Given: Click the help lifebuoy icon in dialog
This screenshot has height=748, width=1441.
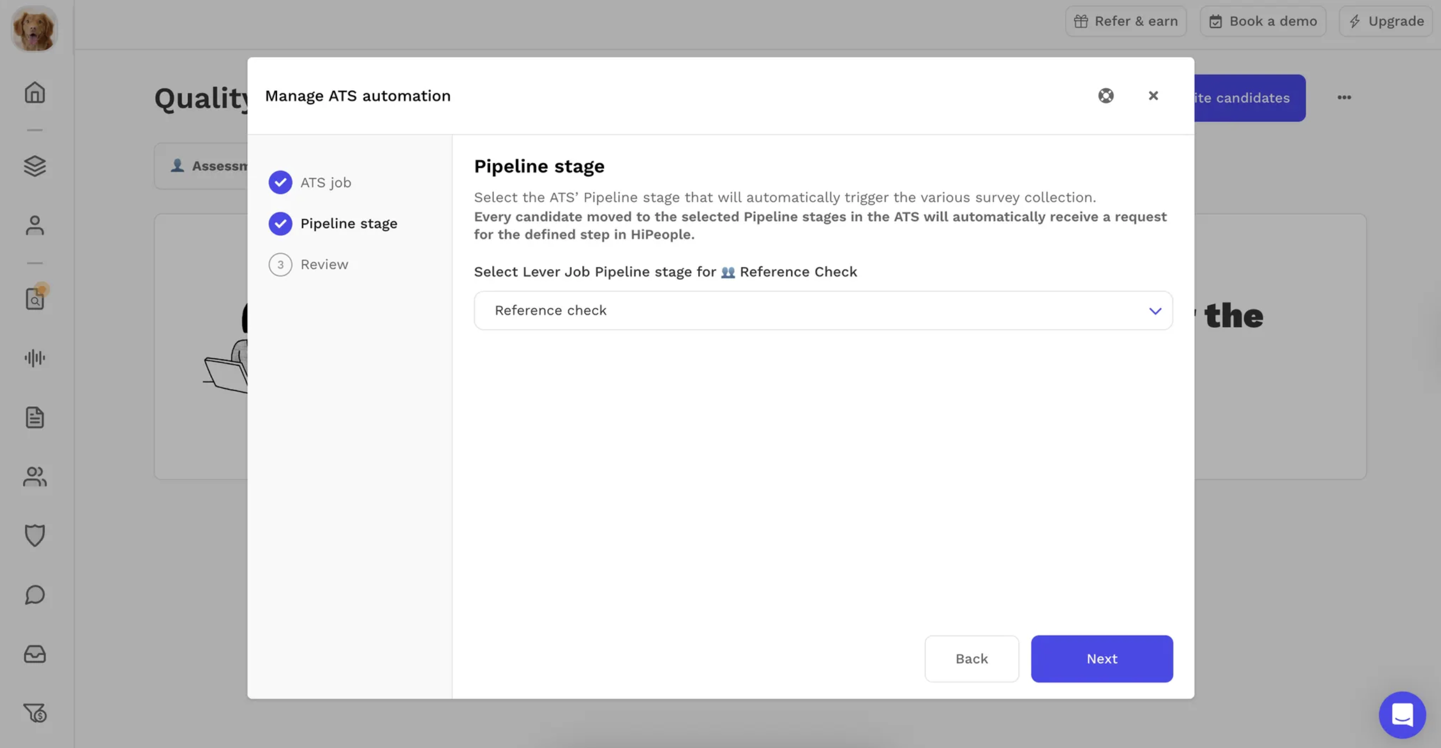Looking at the screenshot, I should (x=1106, y=96).
